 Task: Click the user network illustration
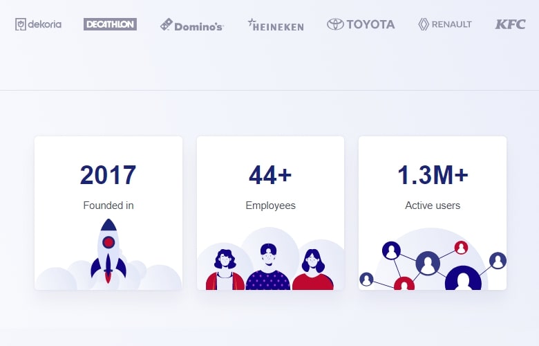tap(433, 259)
